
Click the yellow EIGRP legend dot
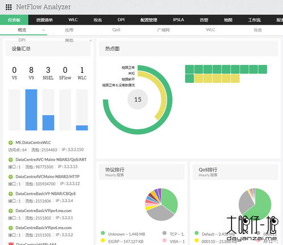pos(103,240)
